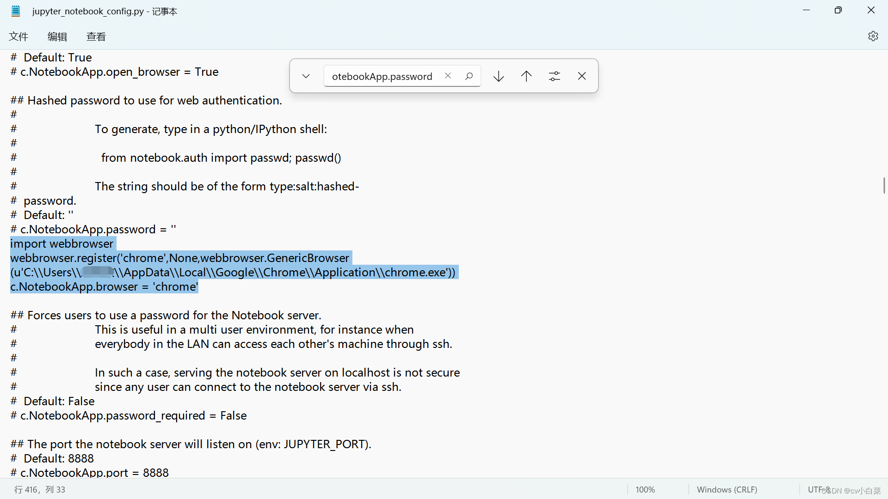This screenshot has height=499, width=888.
Task: Expand the replace chevron in find bar
Action: coord(306,76)
